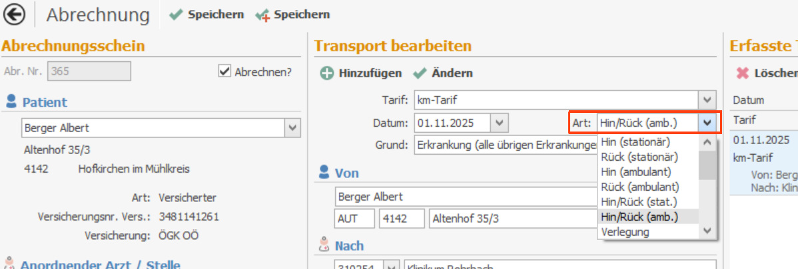Click the red Löschen X icon
The height and width of the screenshot is (269, 798).
pyautogui.click(x=741, y=74)
